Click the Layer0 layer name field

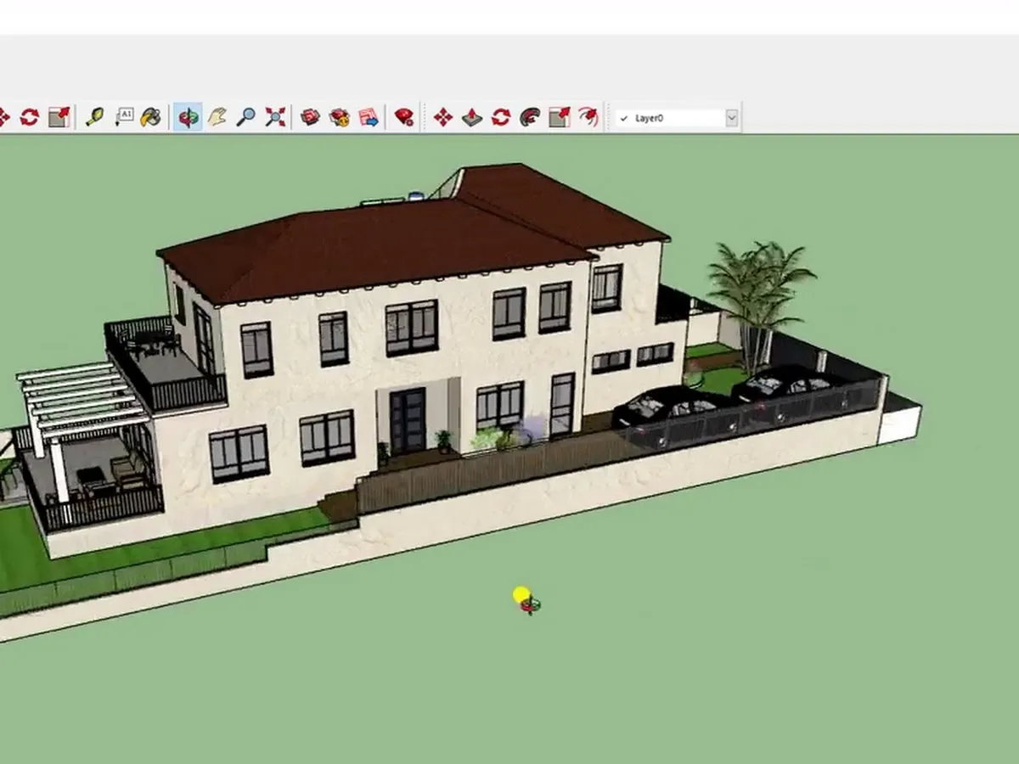click(675, 118)
